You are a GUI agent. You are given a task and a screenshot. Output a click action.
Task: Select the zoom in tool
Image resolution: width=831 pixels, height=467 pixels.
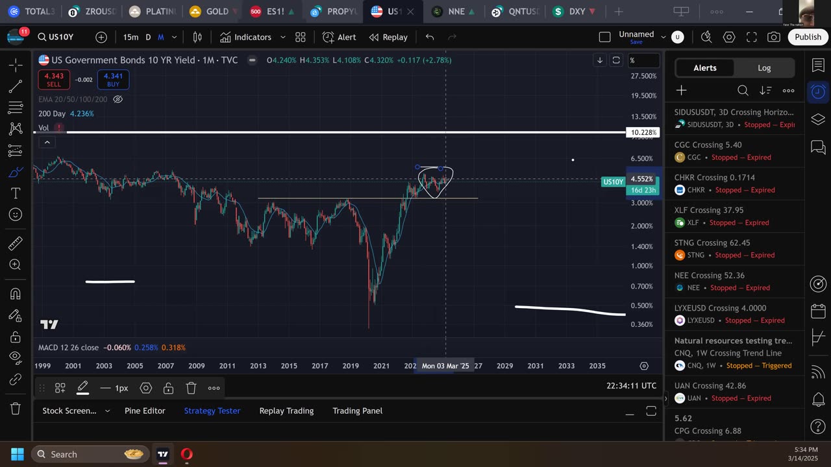[x=16, y=265]
